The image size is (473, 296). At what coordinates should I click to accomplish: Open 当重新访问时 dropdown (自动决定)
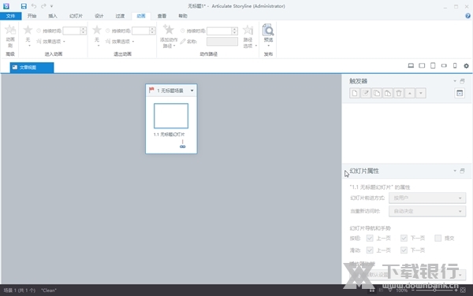427,212
